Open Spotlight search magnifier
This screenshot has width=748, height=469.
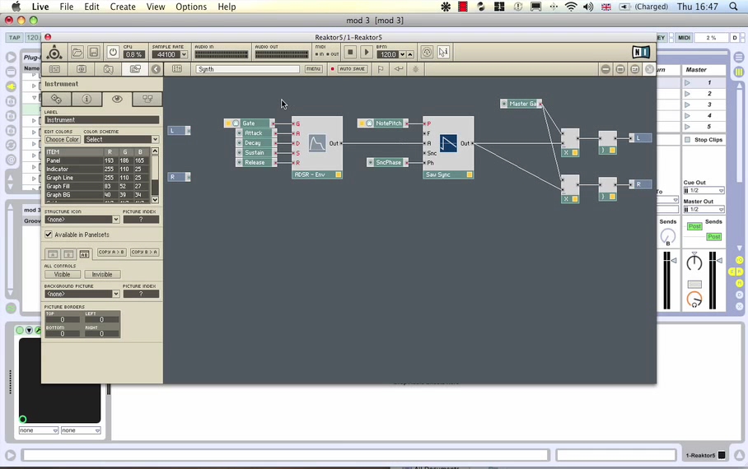(x=733, y=7)
